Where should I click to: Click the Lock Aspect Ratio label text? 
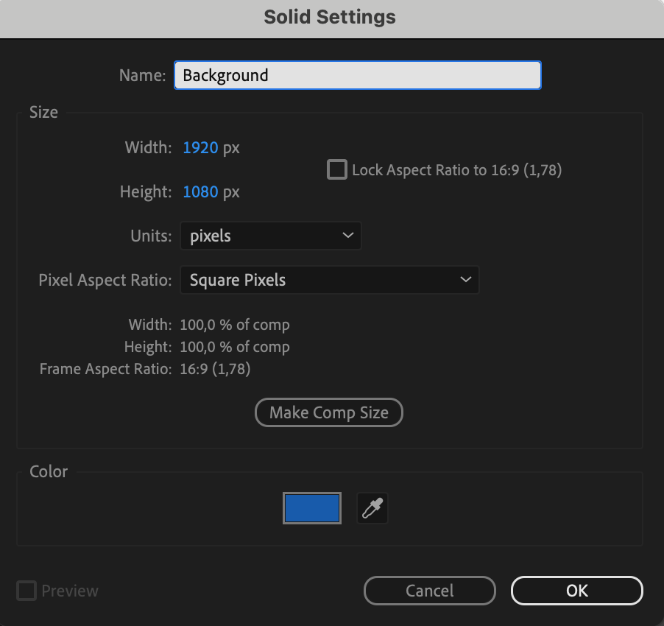click(x=457, y=170)
